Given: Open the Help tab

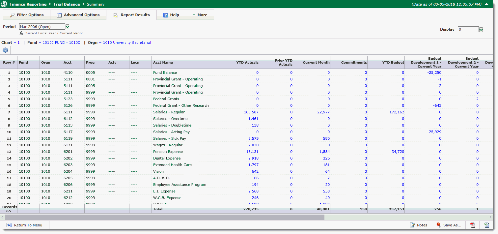Looking at the screenshot, I should (171, 15).
